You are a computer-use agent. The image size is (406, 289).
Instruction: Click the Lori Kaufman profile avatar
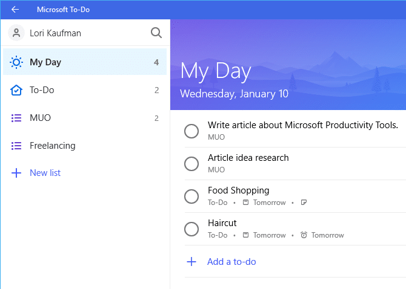coord(16,33)
